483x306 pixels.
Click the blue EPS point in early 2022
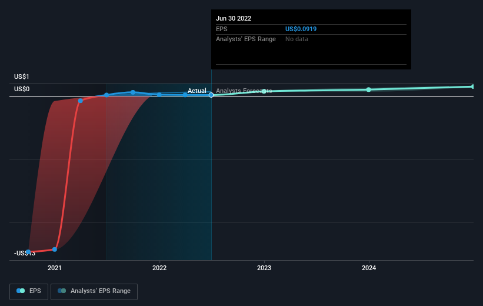coord(185,95)
